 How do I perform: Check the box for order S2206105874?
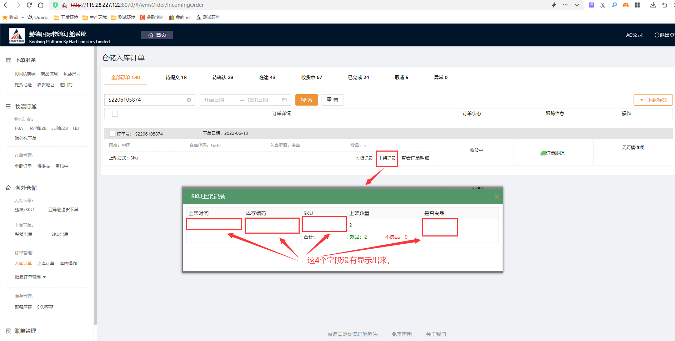[112, 134]
